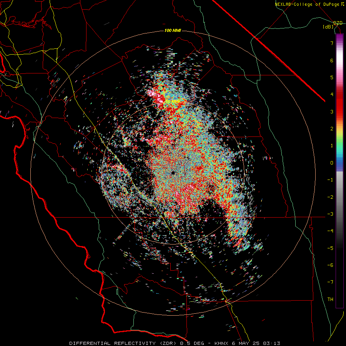Click the 100 NMI range ring label
This screenshot has width=346, height=346.
click(173, 30)
